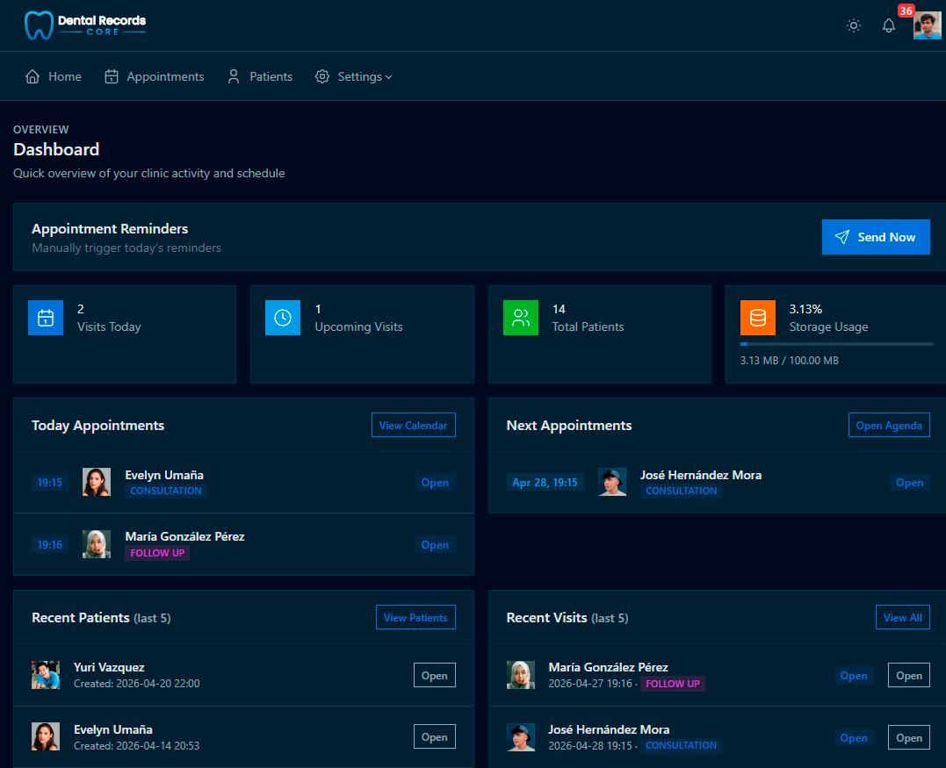Click the View All button in Recent Visits
Viewport: 946px width, 768px height.
coord(903,617)
